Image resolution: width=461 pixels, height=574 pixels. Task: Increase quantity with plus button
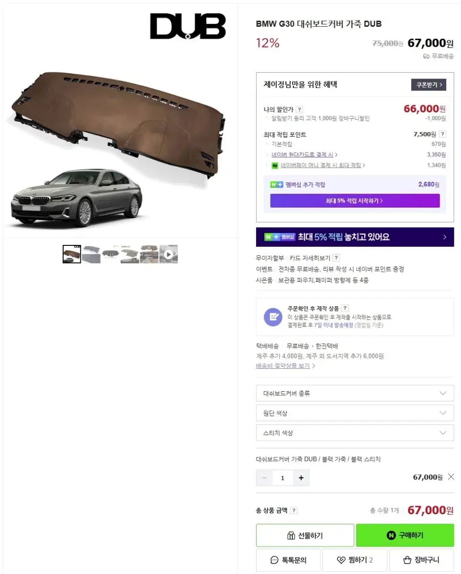click(x=301, y=478)
